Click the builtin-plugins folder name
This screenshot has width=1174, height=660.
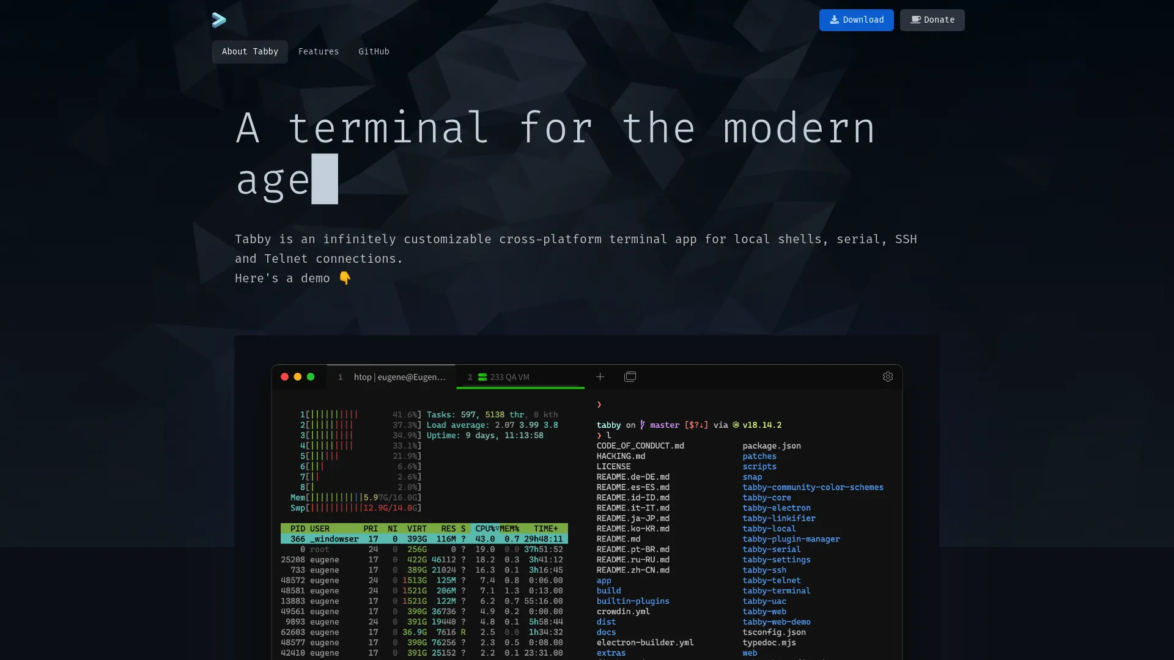633,602
